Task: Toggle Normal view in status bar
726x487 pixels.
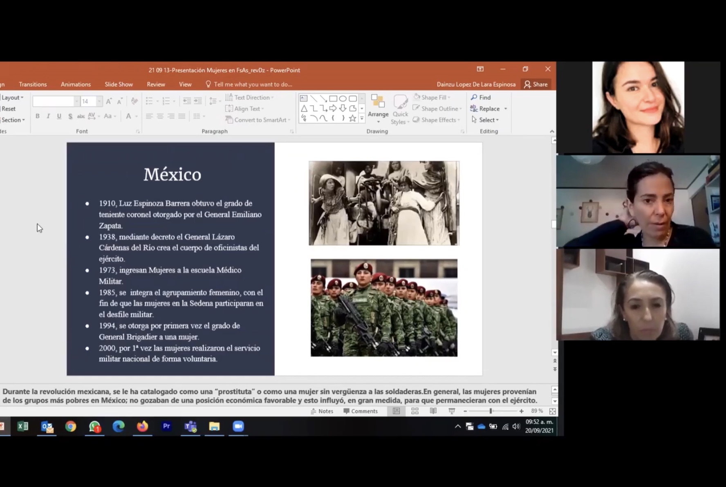Action: (396, 411)
